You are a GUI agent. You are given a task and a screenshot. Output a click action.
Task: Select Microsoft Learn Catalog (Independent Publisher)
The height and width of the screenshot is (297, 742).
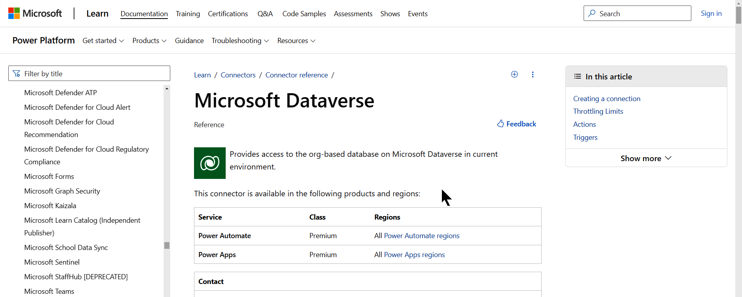82,227
